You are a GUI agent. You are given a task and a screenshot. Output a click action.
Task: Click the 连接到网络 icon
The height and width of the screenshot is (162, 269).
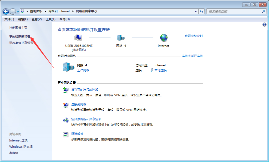(x=65, y=105)
